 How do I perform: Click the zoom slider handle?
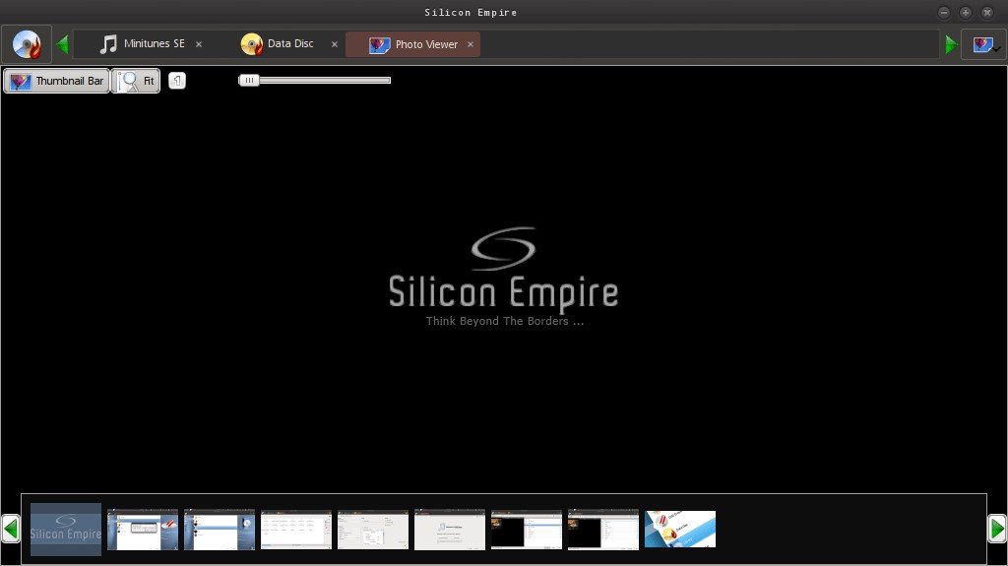[x=249, y=81]
